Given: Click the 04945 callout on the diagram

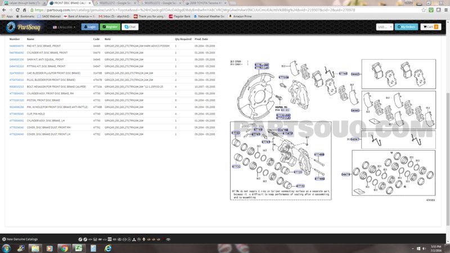Looking at the screenshot, I should [355, 110].
